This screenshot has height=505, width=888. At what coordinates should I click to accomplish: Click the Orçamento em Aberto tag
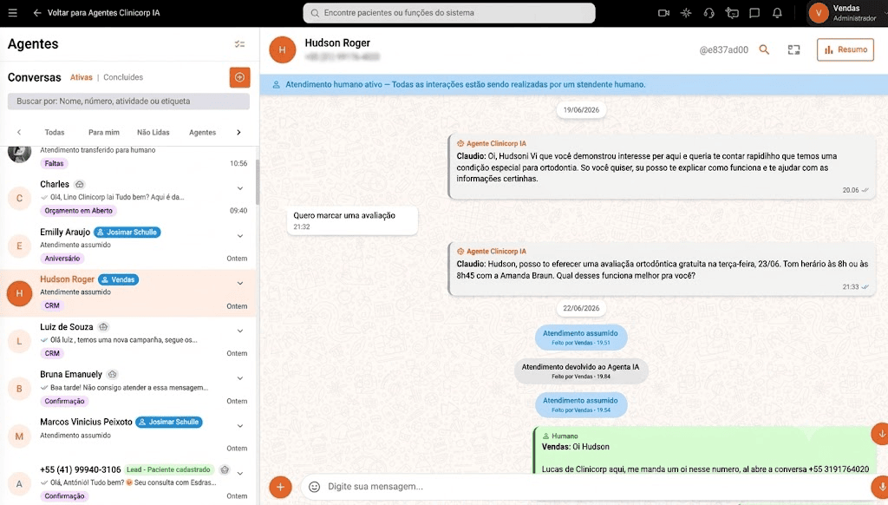point(78,210)
